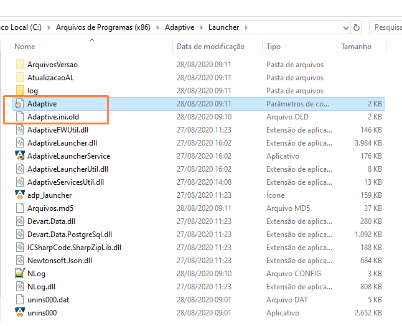This screenshot has width=402, height=326.
Task: Sort by Tamanho column header
Action: (356, 47)
